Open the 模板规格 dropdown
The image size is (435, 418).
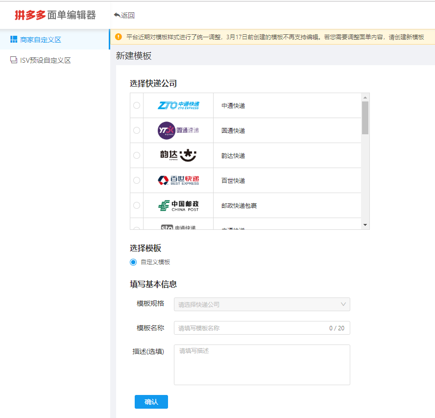[262, 304]
